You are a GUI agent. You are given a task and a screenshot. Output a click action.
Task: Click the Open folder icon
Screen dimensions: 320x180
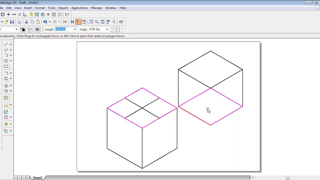[x=6, y=22]
